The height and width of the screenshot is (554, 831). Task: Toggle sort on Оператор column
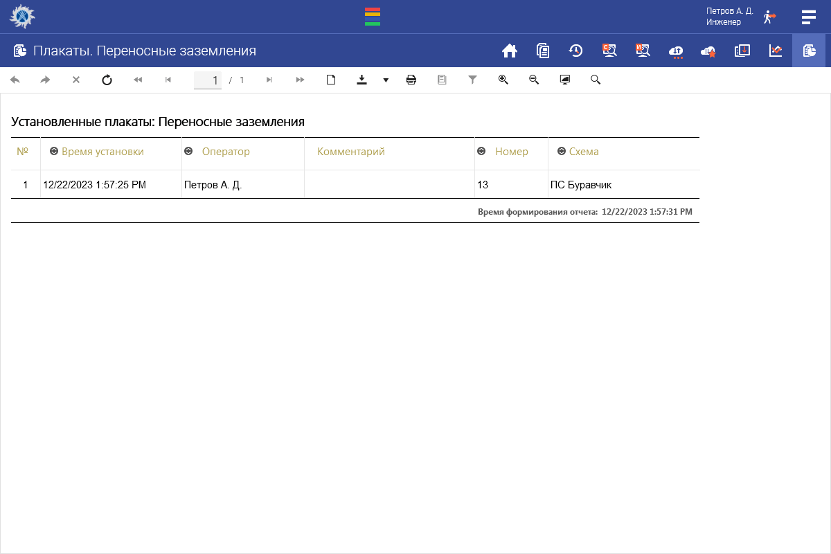188,152
